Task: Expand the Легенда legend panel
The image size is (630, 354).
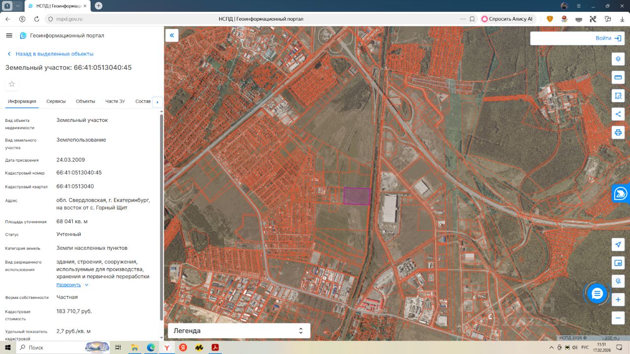Action: tap(239, 331)
